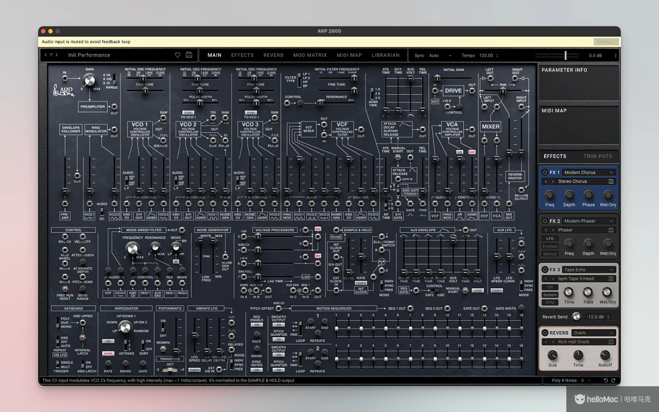Select the tape echo BPM button
The height and width of the screenshot is (412, 659).
tap(550, 303)
